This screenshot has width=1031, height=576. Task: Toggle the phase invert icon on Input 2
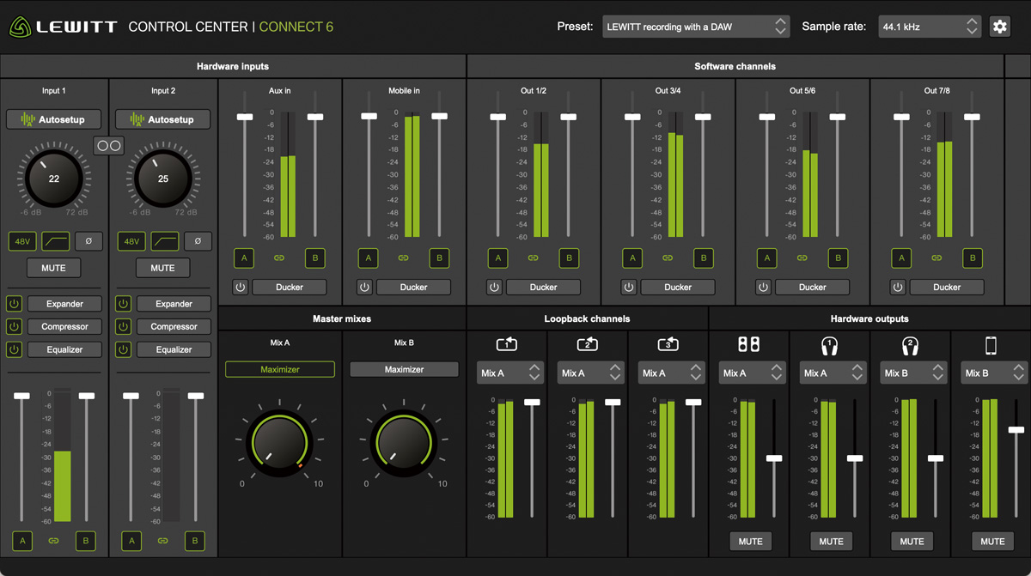198,241
